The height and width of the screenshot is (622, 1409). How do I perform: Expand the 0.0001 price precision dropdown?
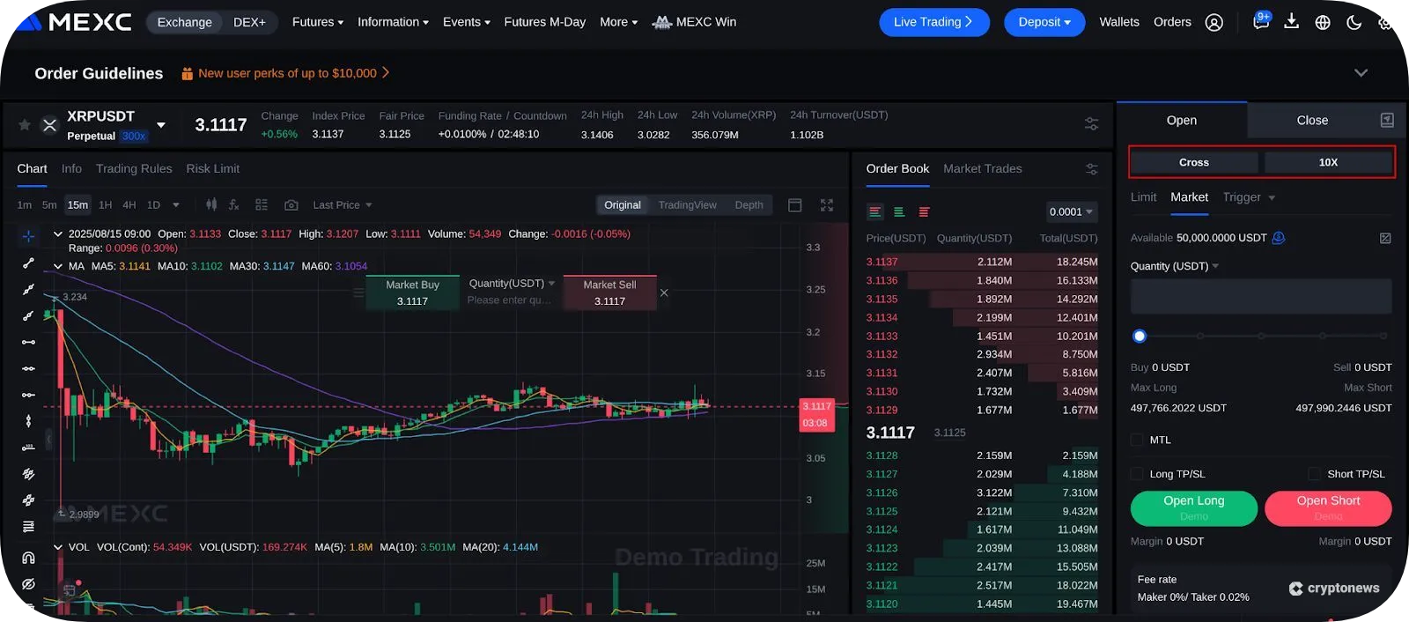(1071, 212)
